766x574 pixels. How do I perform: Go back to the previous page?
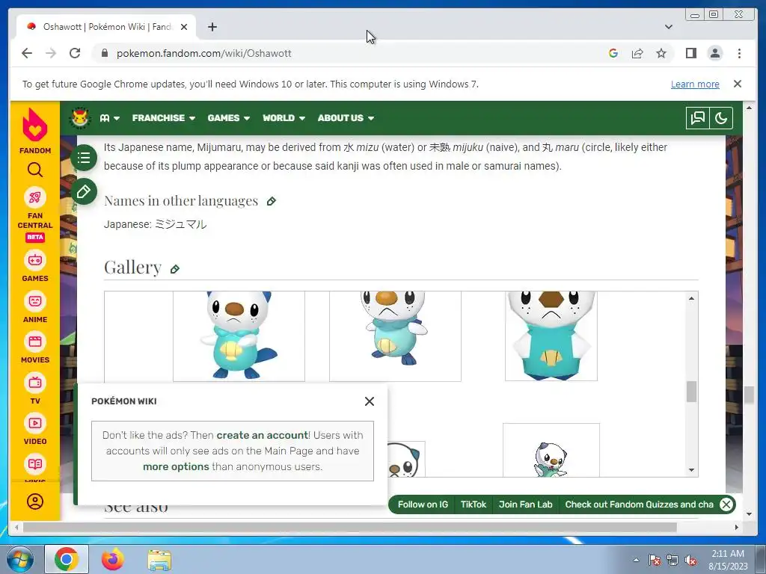tap(27, 53)
